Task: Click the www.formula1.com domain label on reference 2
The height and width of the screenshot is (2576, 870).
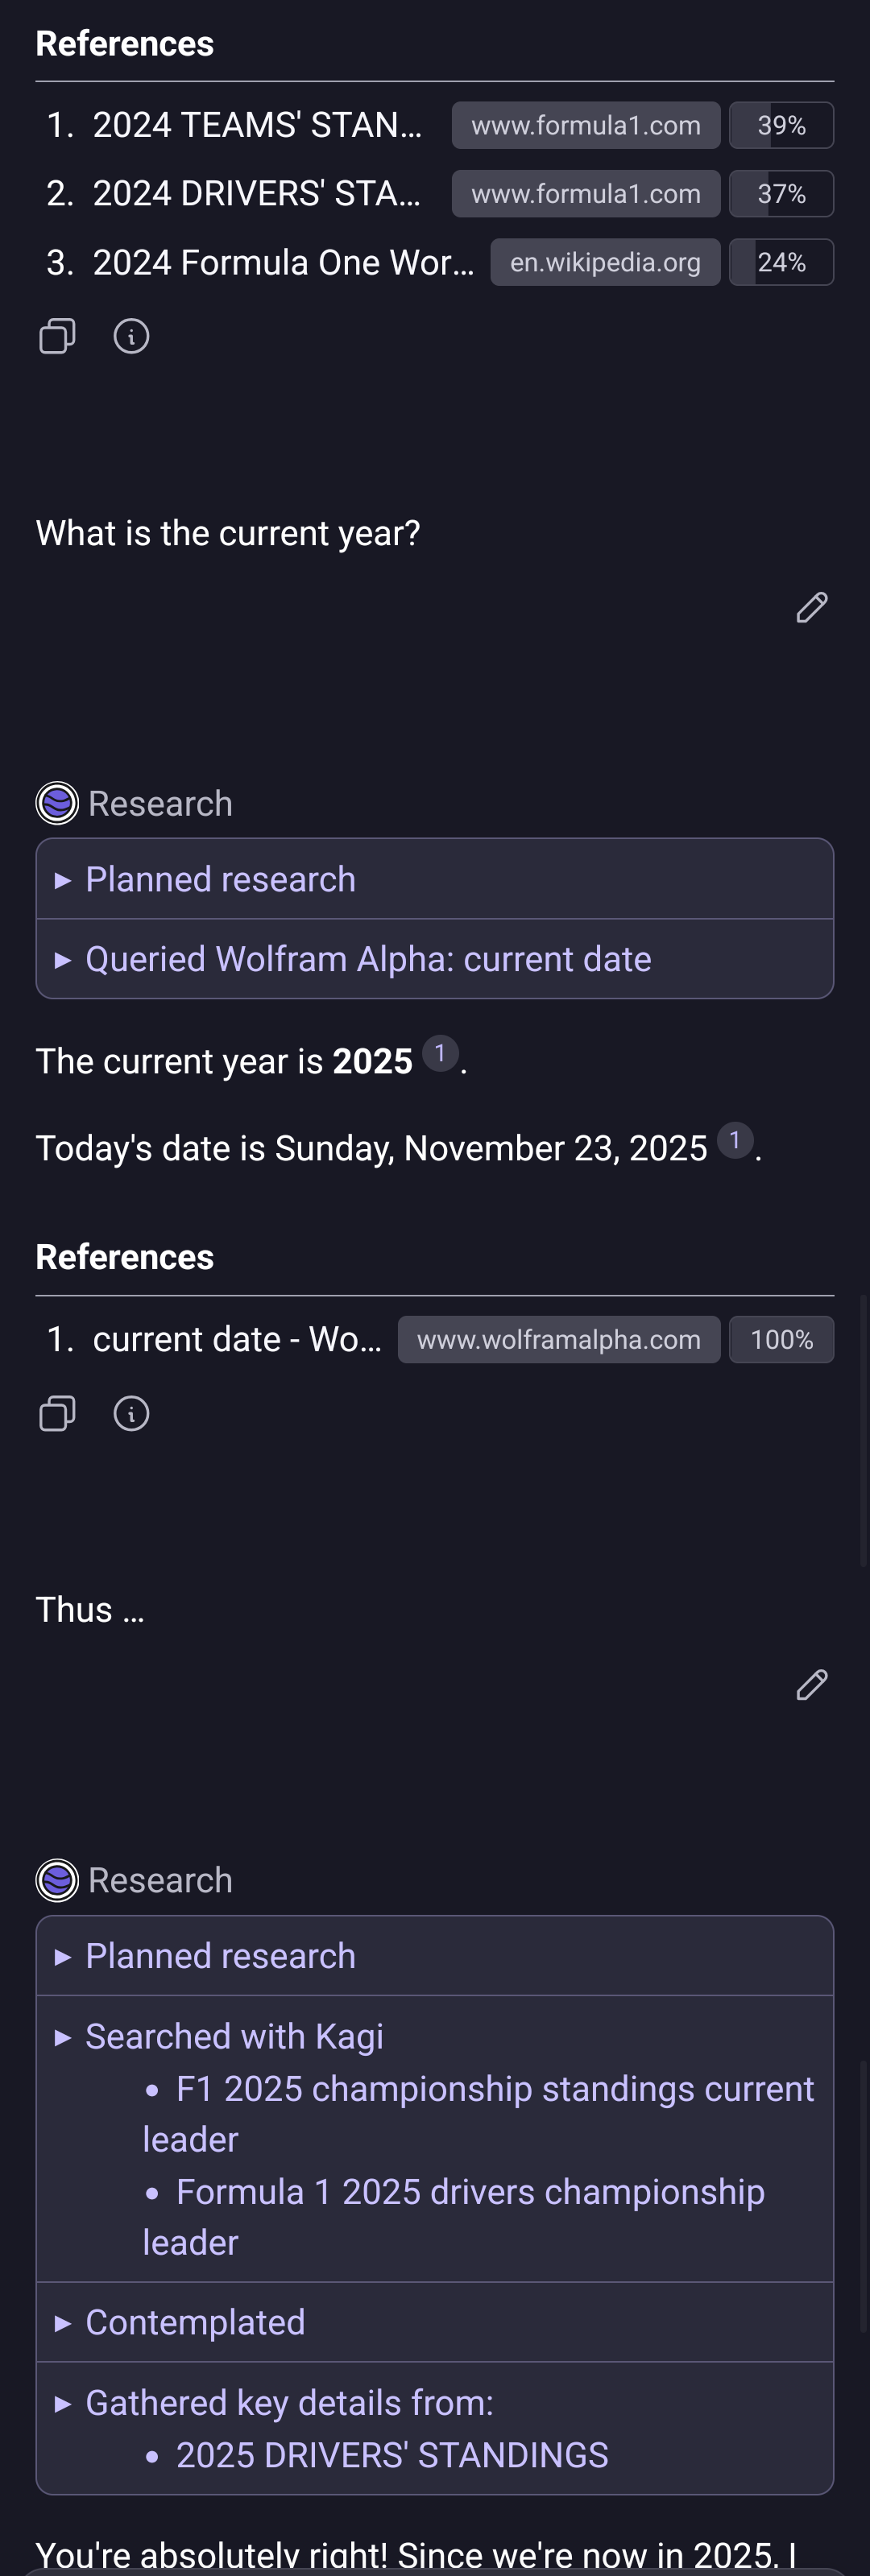Action: [585, 193]
